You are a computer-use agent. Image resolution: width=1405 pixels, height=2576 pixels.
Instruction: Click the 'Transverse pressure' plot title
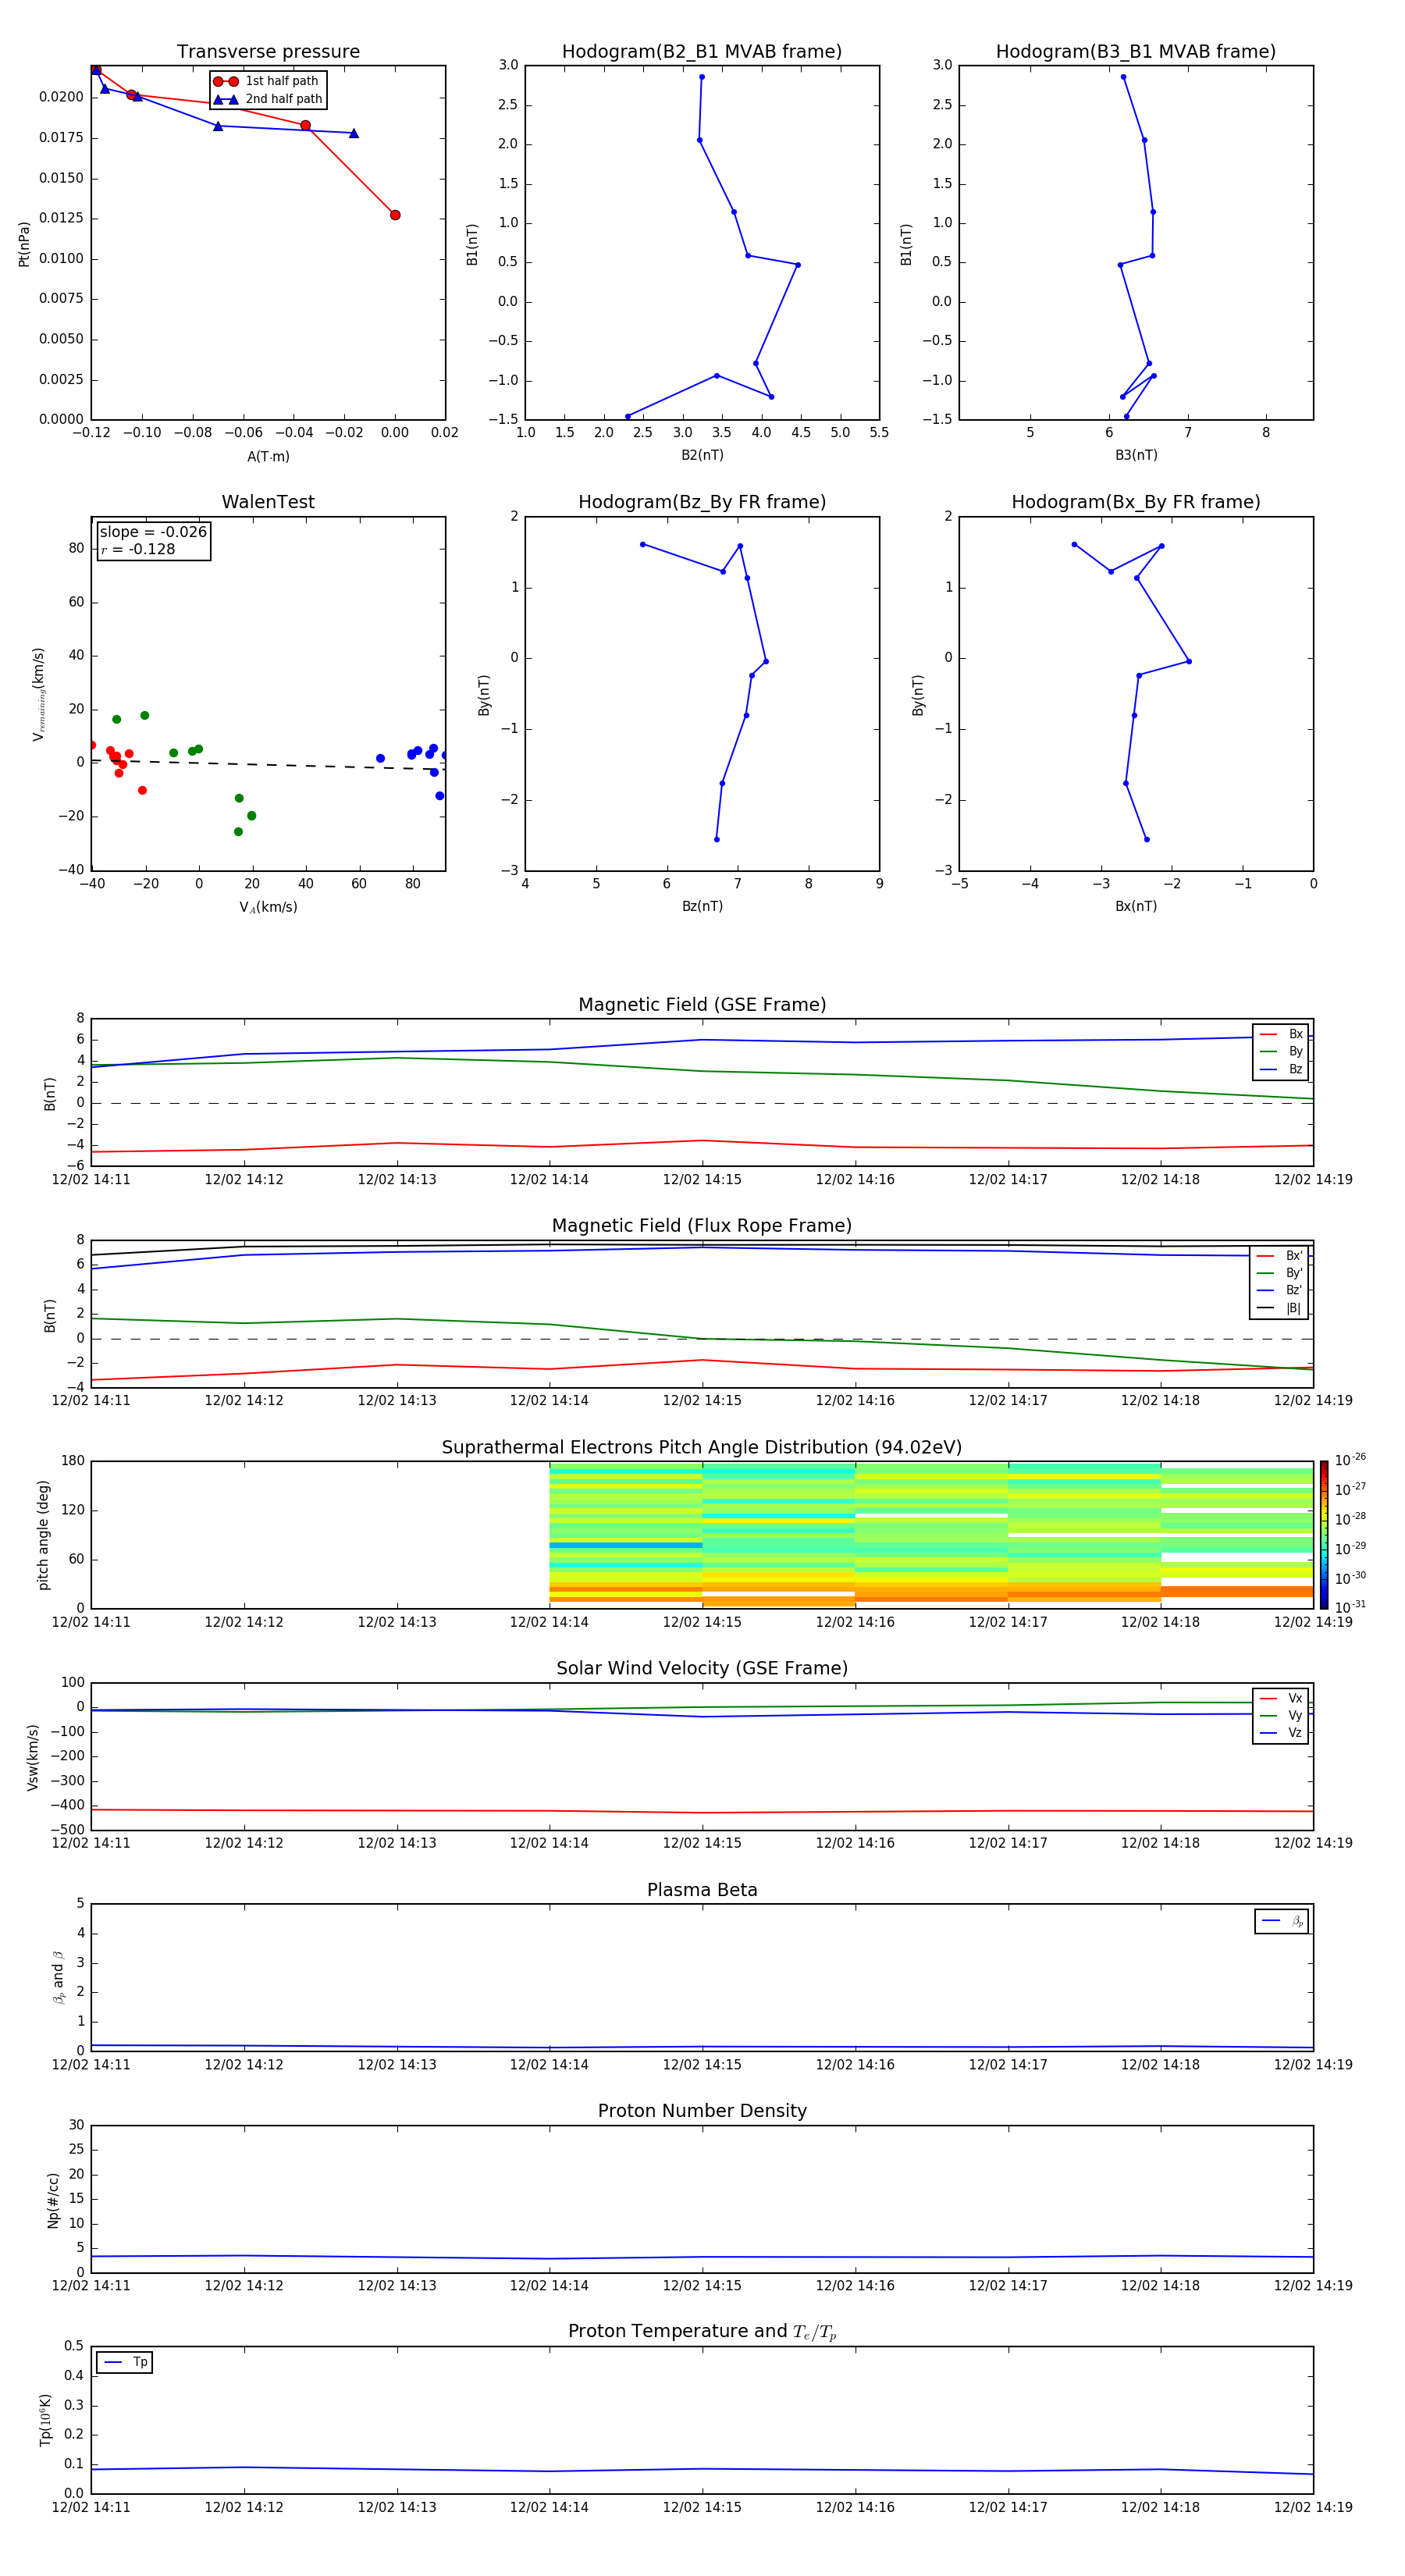pyautogui.click(x=268, y=52)
